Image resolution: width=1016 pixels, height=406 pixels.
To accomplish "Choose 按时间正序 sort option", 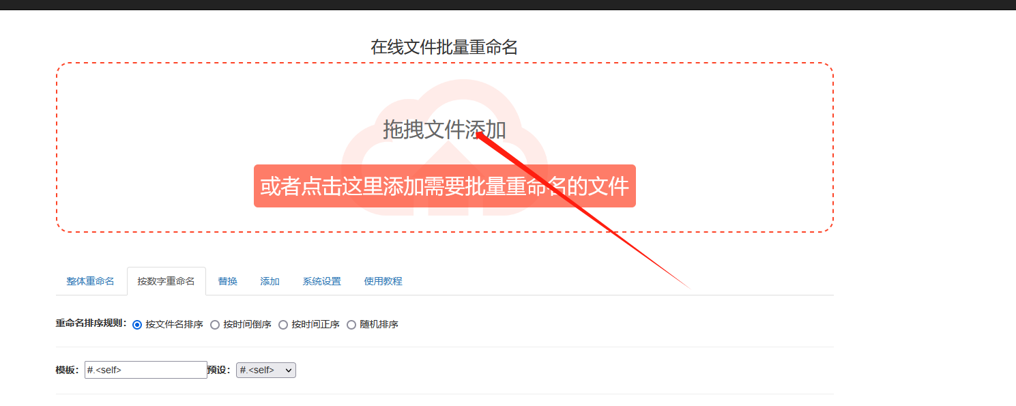I will click(x=283, y=325).
